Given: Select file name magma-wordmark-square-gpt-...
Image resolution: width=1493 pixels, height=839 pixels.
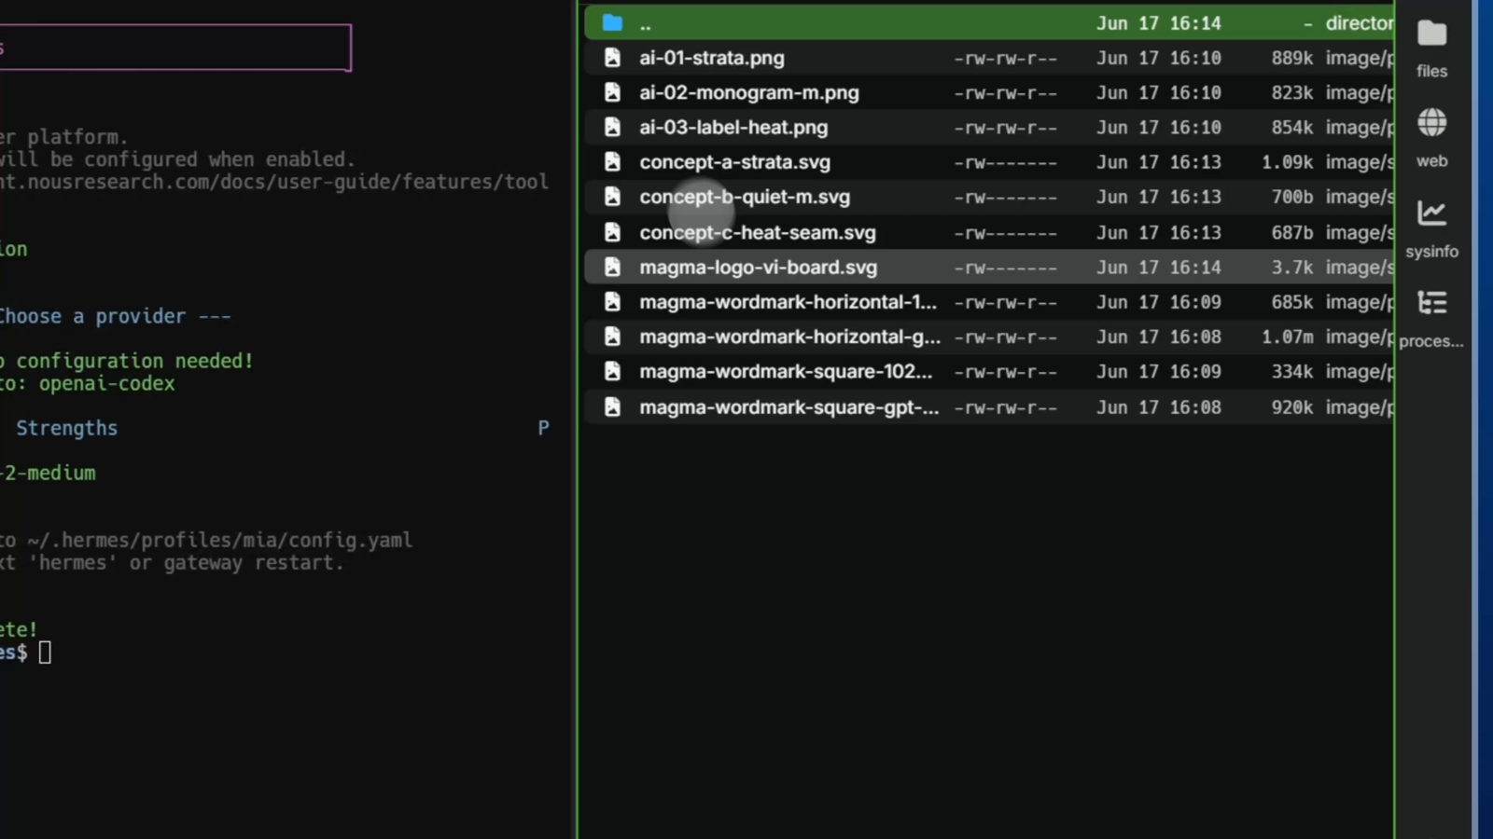Looking at the screenshot, I should [x=789, y=407].
